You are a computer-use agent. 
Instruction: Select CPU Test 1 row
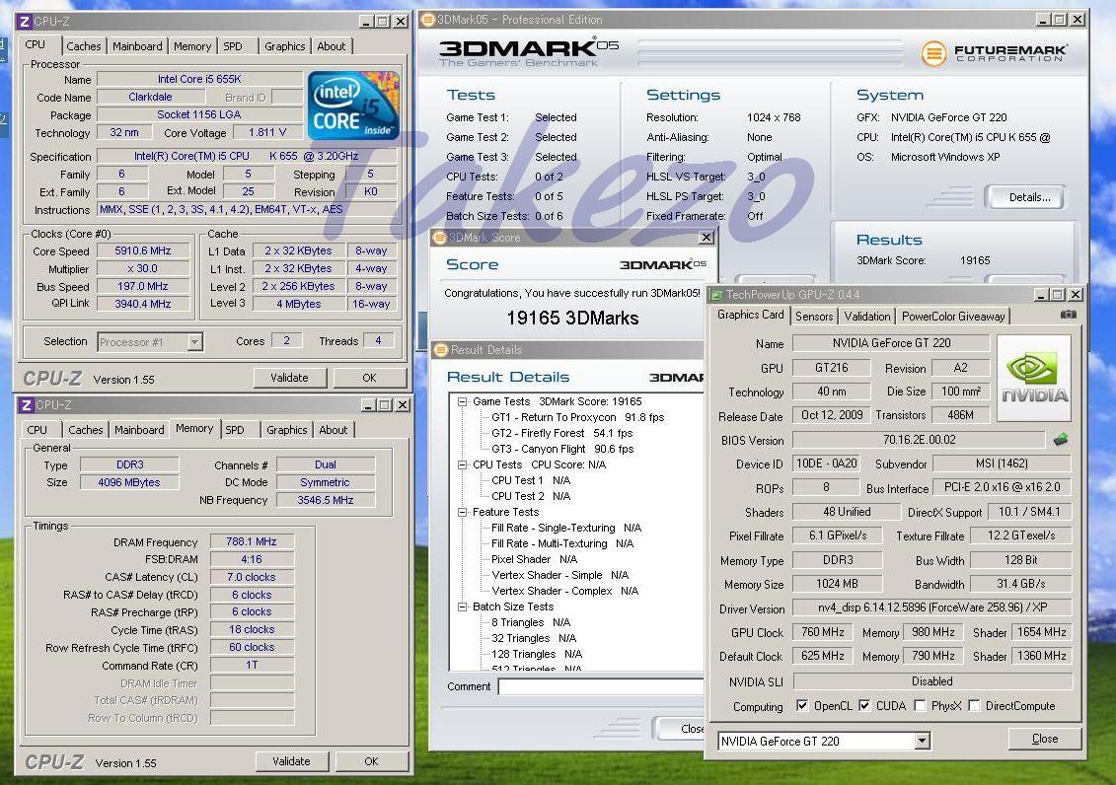[x=530, y=480]
